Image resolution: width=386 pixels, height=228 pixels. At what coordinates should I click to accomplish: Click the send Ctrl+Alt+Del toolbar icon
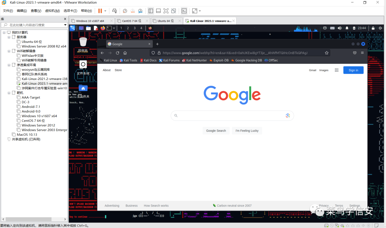[114, 11]
